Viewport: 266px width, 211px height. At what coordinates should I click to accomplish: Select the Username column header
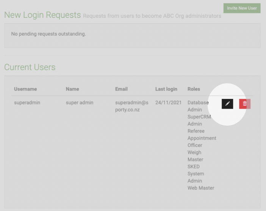click(x=25, y=89)
